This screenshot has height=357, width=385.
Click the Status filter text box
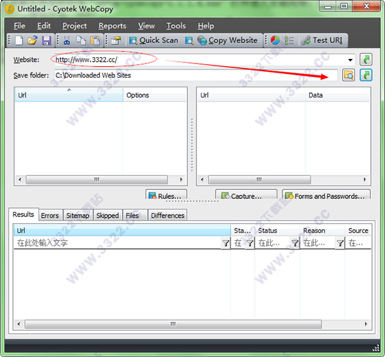pos(273,243)
